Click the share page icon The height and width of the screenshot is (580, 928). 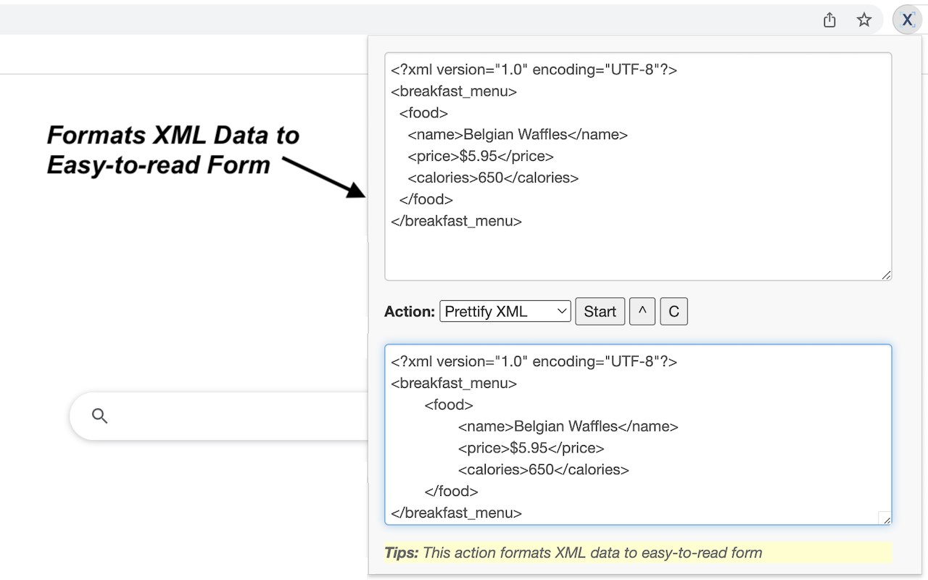[829, 20]
